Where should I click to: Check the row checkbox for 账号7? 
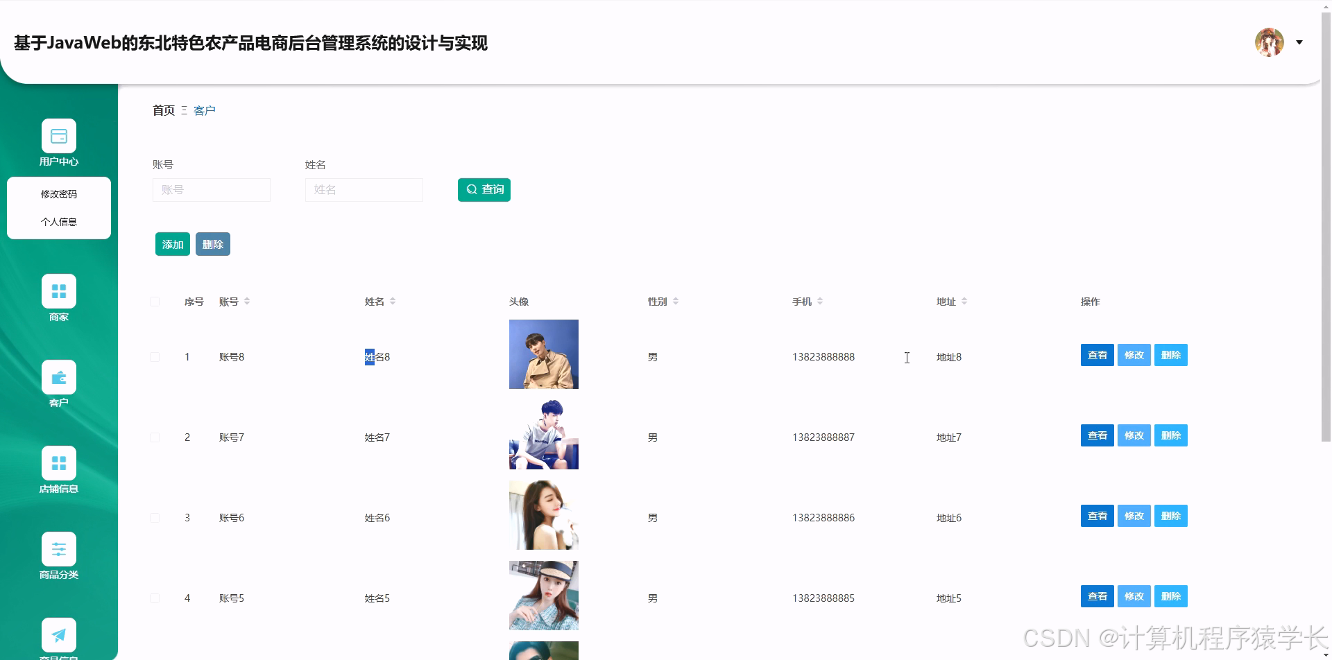click(155, 437)
